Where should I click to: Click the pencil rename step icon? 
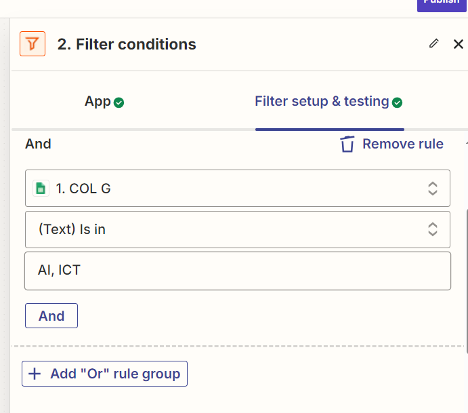pyautogui.click(x=434, y=43)
